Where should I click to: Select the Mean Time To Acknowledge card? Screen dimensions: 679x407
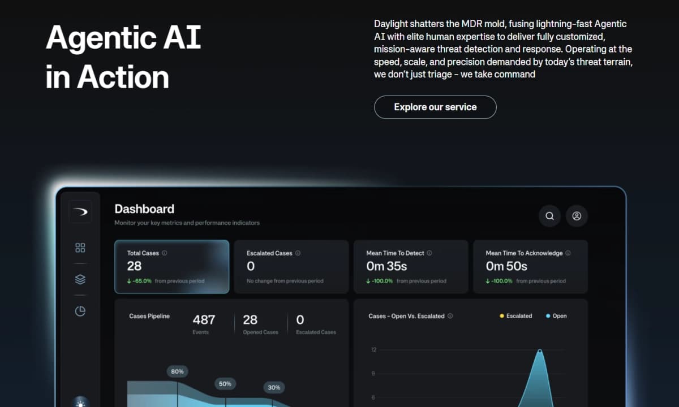tap(530, 266)
